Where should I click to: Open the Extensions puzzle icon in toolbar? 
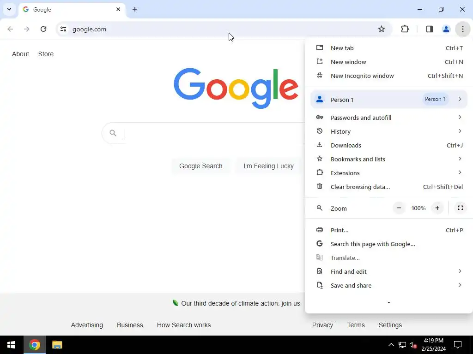tap(405, 29)
